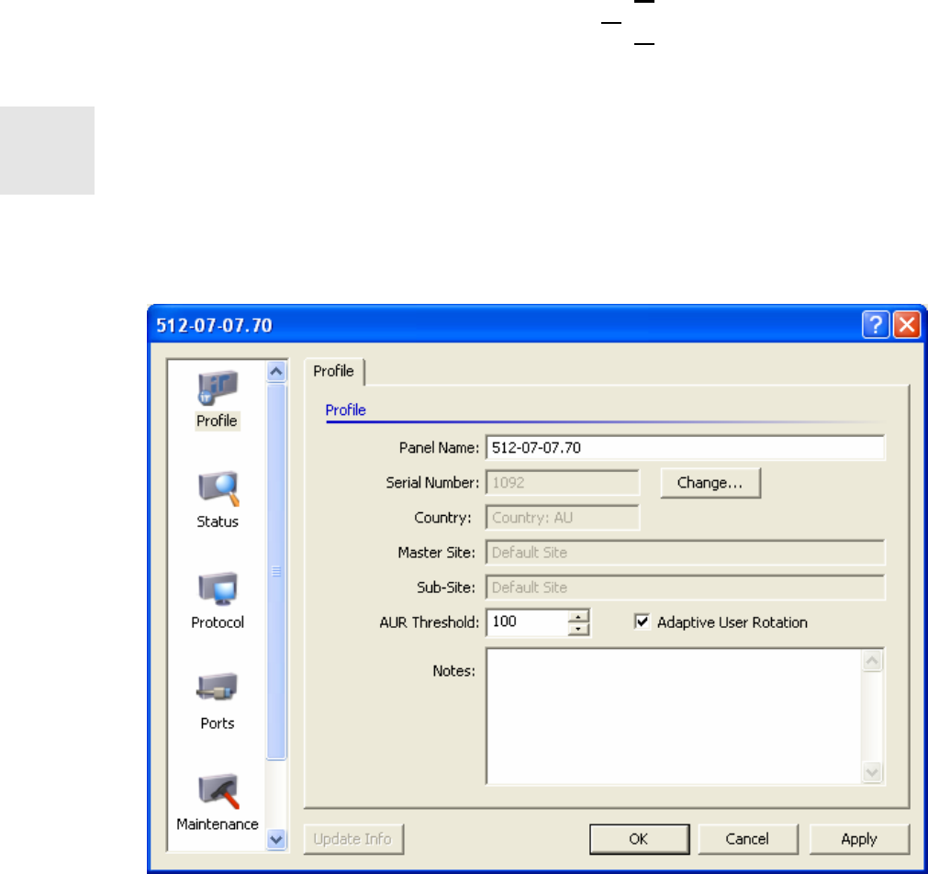Click the 512-07-07.70 title bar text
Image resolution: width=928 pixels, height=874 pixels.
[x=214, y=325]
